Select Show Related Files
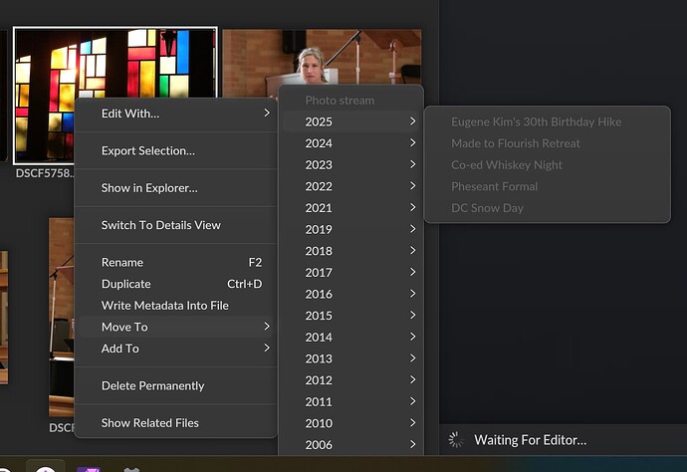 point(175,423)
